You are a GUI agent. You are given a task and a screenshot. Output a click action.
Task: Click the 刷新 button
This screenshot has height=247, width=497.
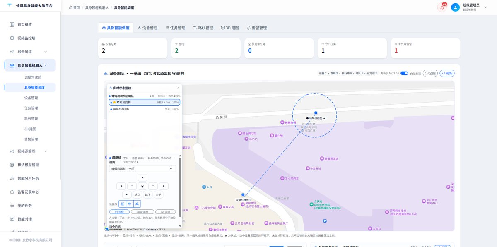pyautogui.click(x=447, y=73)
